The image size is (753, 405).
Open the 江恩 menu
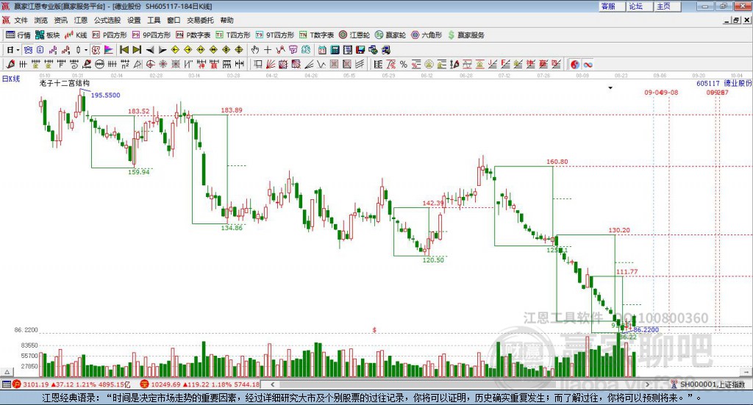[81, 20]
